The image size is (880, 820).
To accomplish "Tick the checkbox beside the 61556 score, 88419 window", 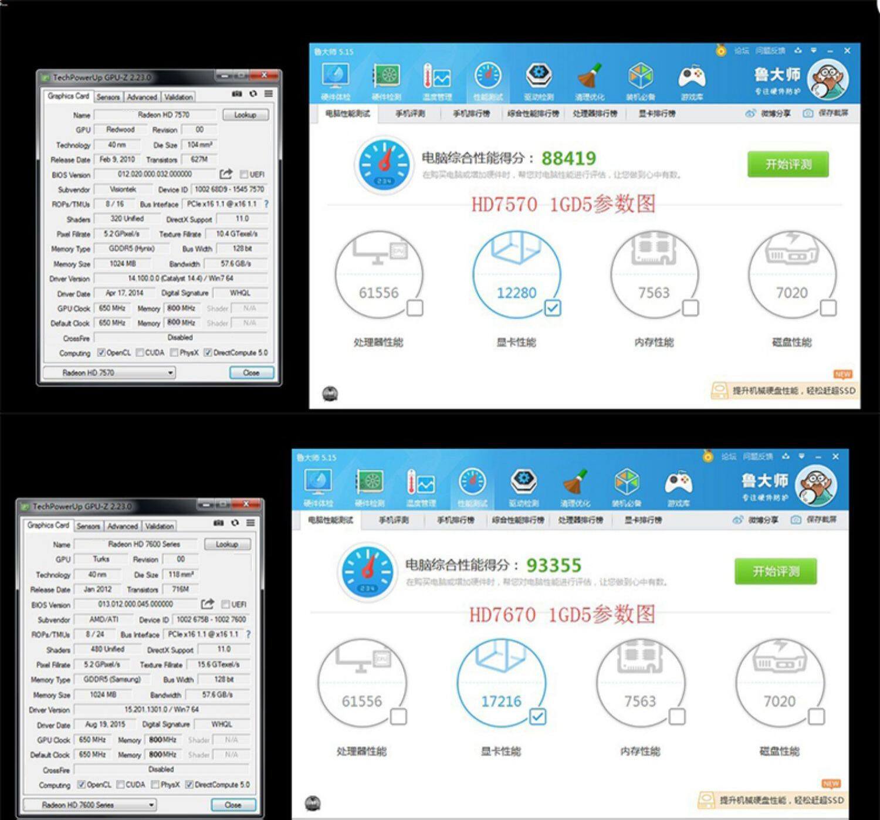I will [x=415, y=308].
